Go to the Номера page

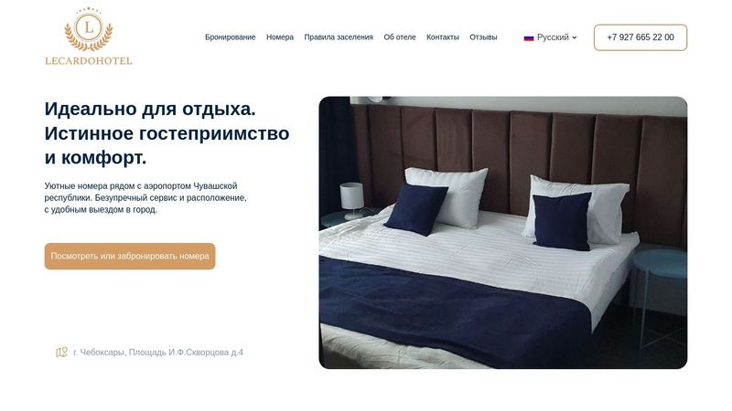[x=280, y=37]
